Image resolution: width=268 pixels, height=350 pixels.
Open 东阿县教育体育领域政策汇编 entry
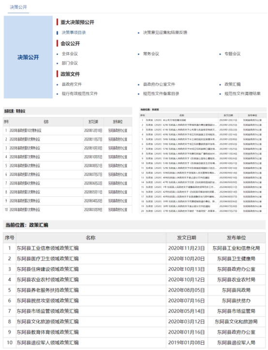tap(48, 332)
